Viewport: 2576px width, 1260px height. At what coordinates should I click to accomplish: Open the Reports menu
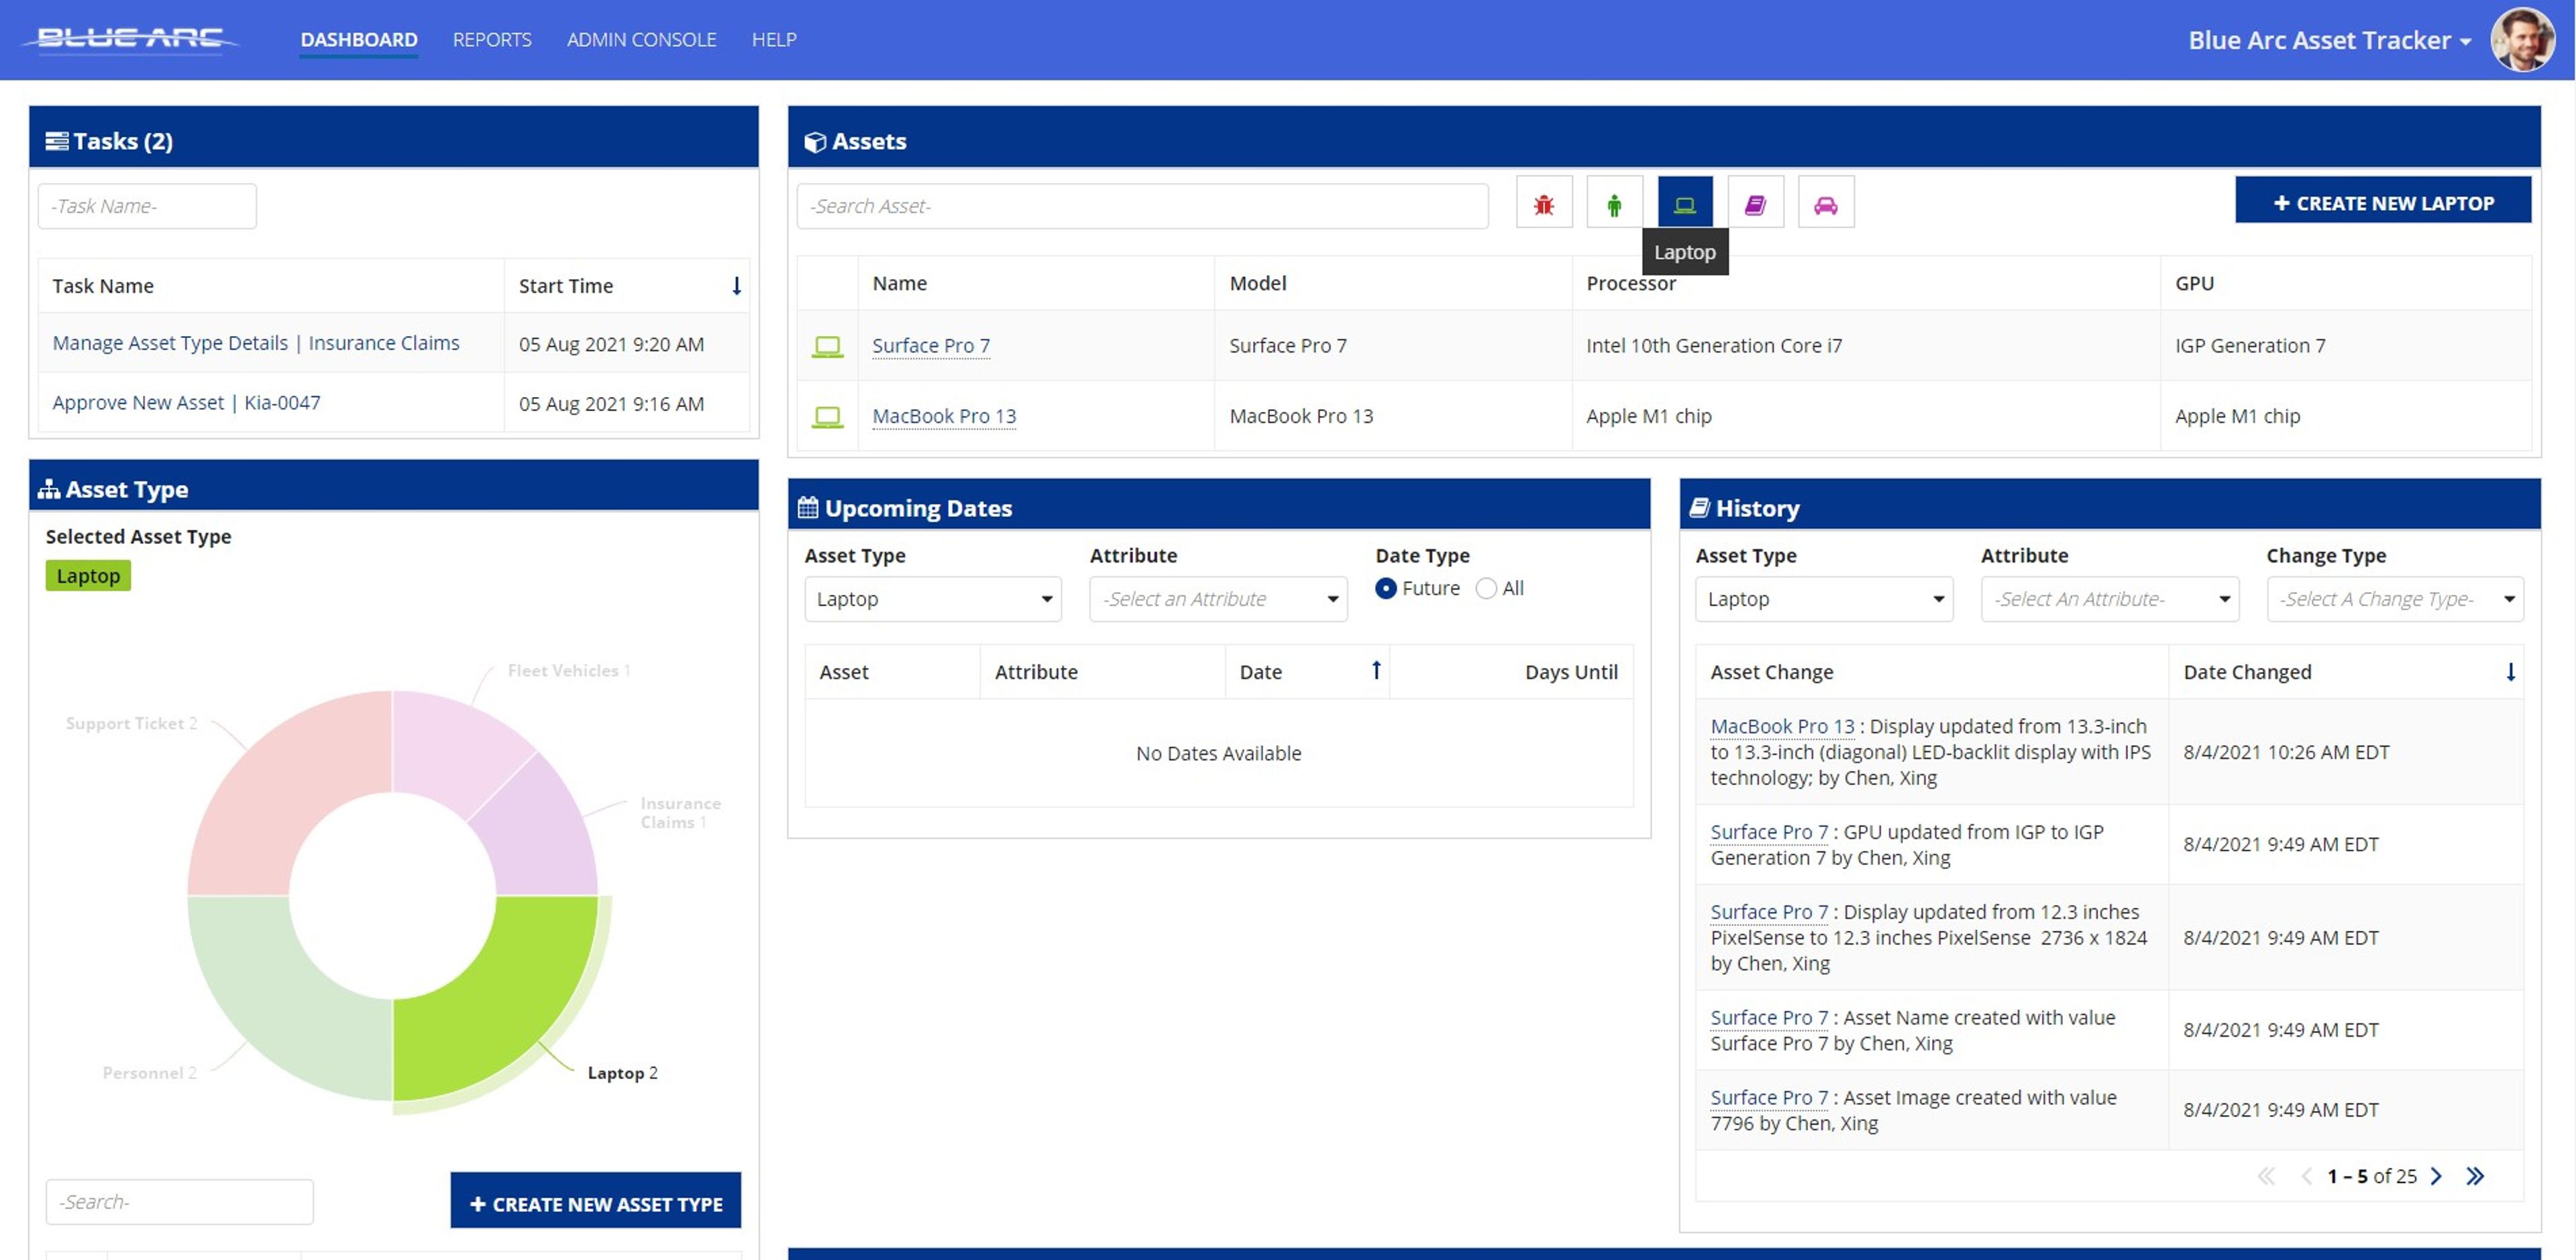point(492,40)
